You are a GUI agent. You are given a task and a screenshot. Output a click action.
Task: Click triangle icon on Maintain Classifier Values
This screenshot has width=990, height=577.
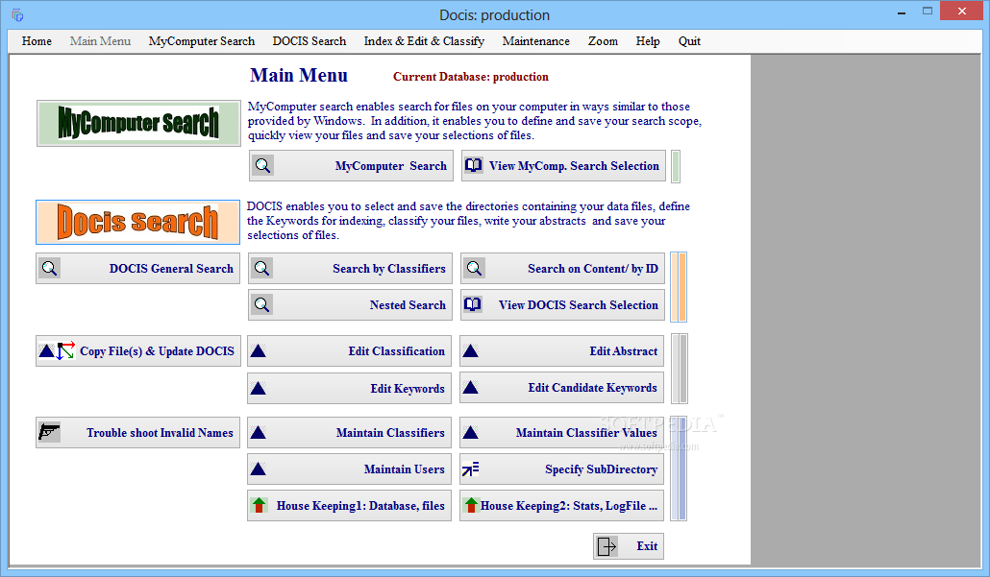470,433
